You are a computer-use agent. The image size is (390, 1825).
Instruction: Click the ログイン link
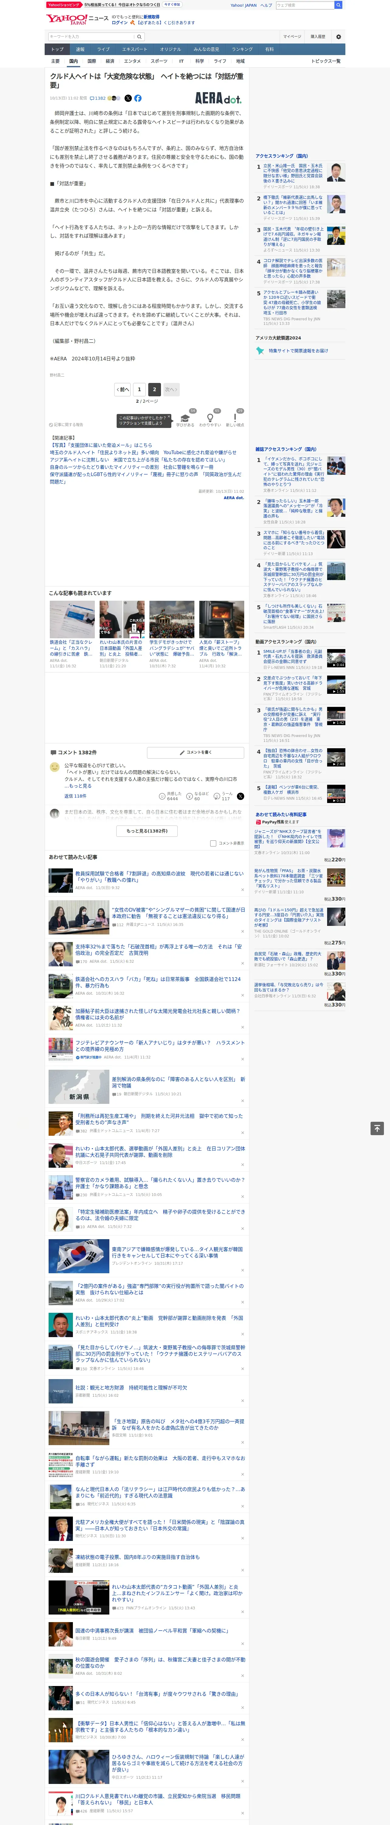tap(120, 23)
